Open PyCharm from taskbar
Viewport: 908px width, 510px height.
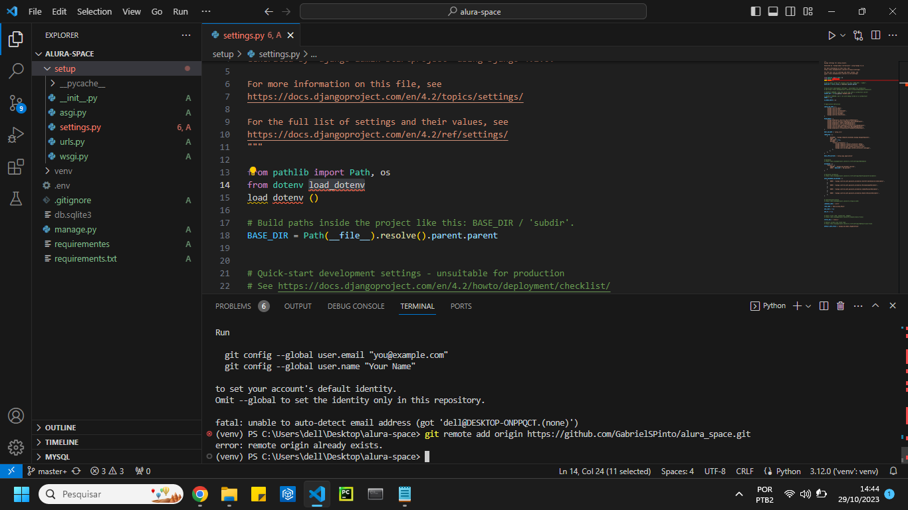pos(346,494)
